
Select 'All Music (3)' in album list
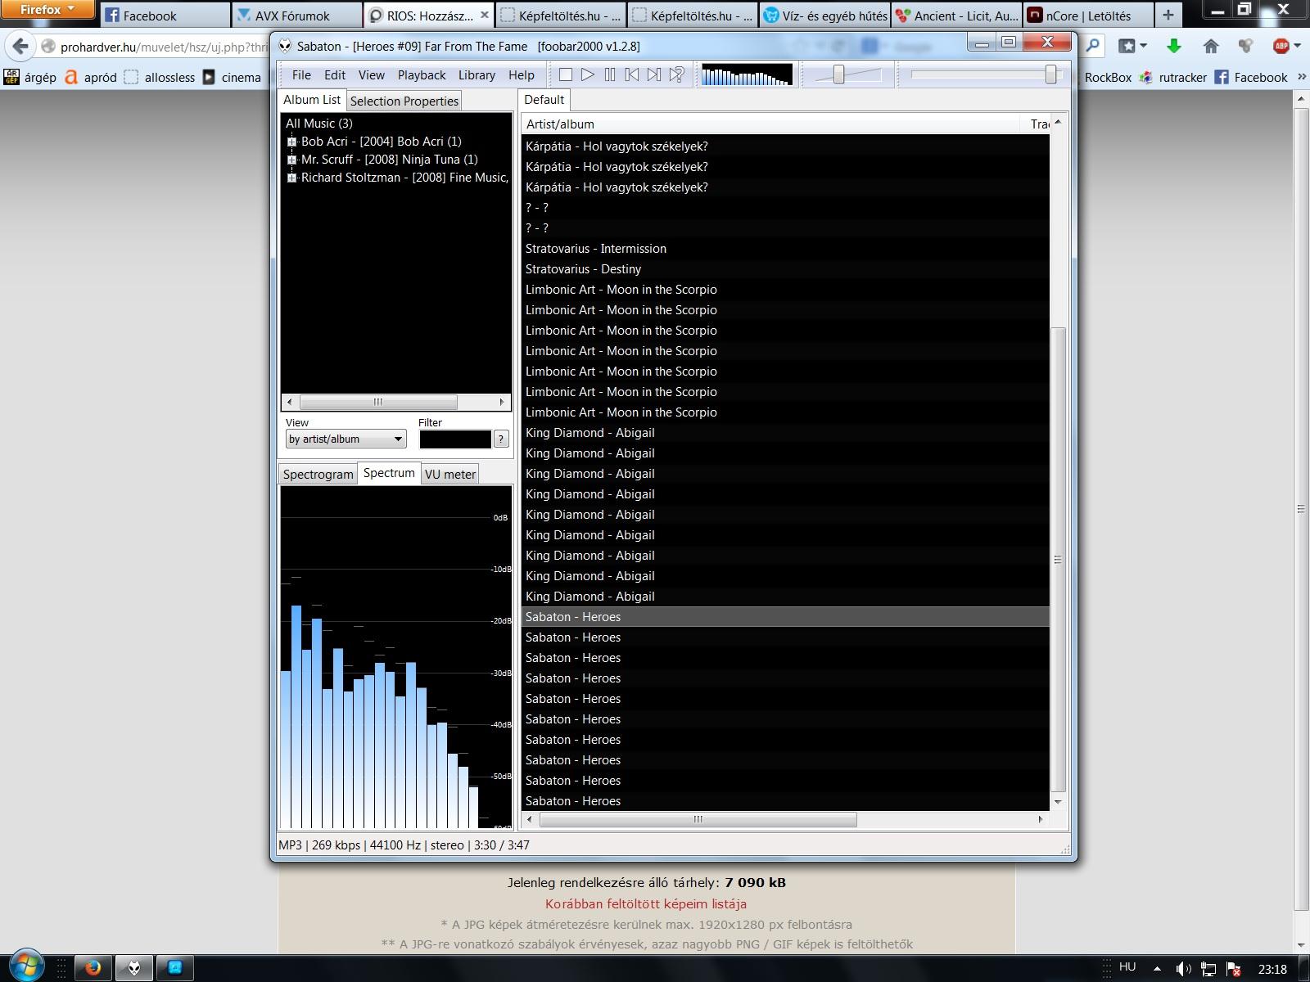pyautogui.click(x=318, y=124)
